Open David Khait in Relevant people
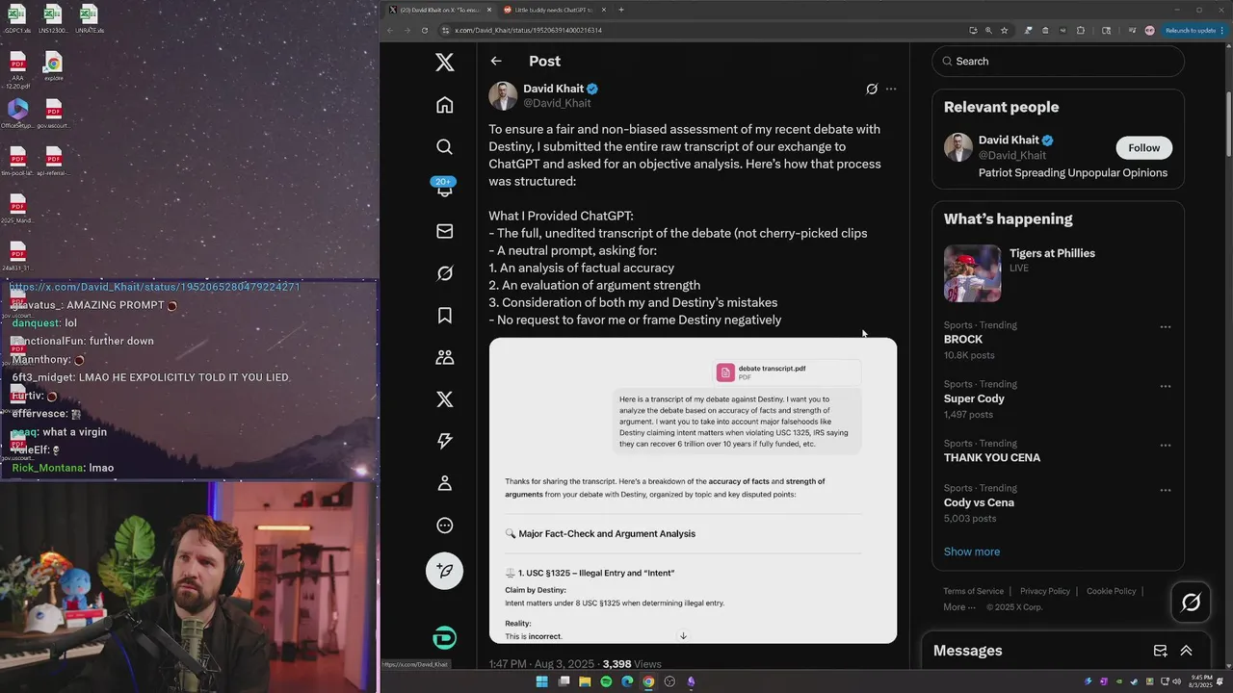Screen dimensions: 1233x693 [1008, 140]
